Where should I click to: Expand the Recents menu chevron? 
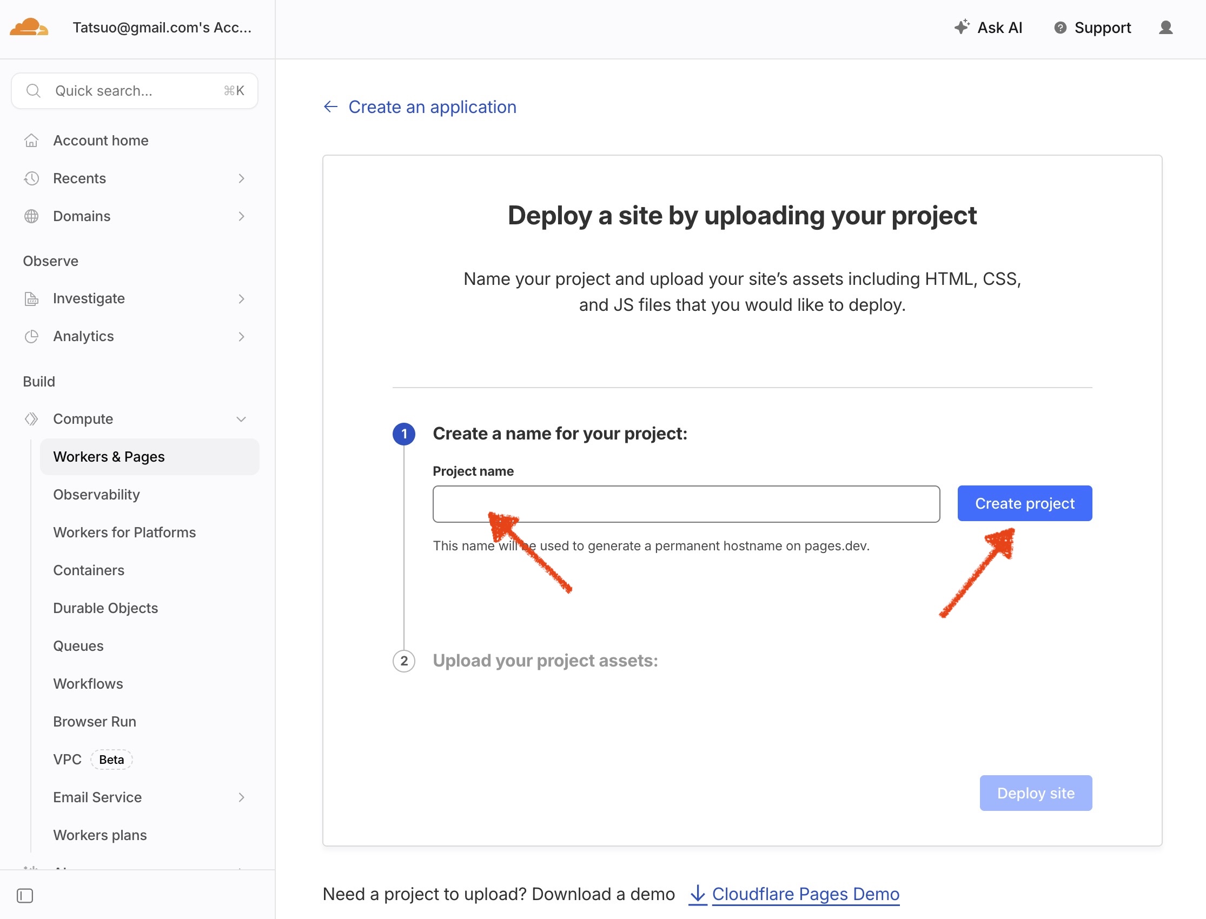tap(241, 178)
